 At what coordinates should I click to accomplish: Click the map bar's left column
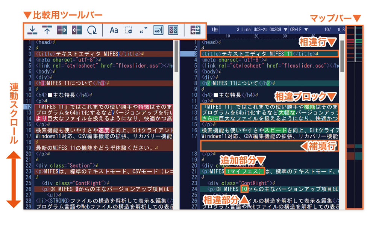pos(350,112)
